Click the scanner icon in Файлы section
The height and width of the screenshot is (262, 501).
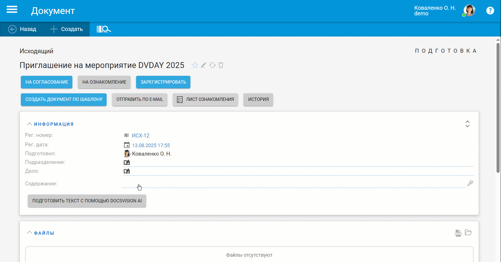[458, 233]
